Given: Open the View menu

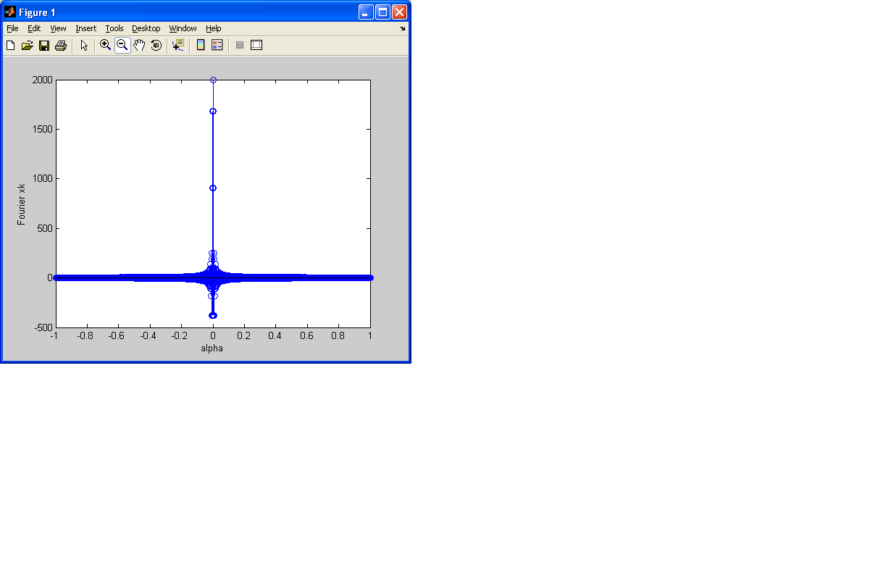Looking at the screenshot, I should click(58, 28).
